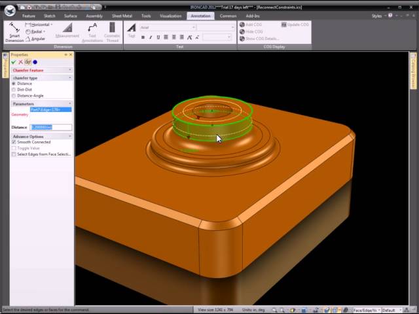The width and height of the screenshot is (419, 314).
Task: Click the Distance value input field
Action: coord(51,128)
